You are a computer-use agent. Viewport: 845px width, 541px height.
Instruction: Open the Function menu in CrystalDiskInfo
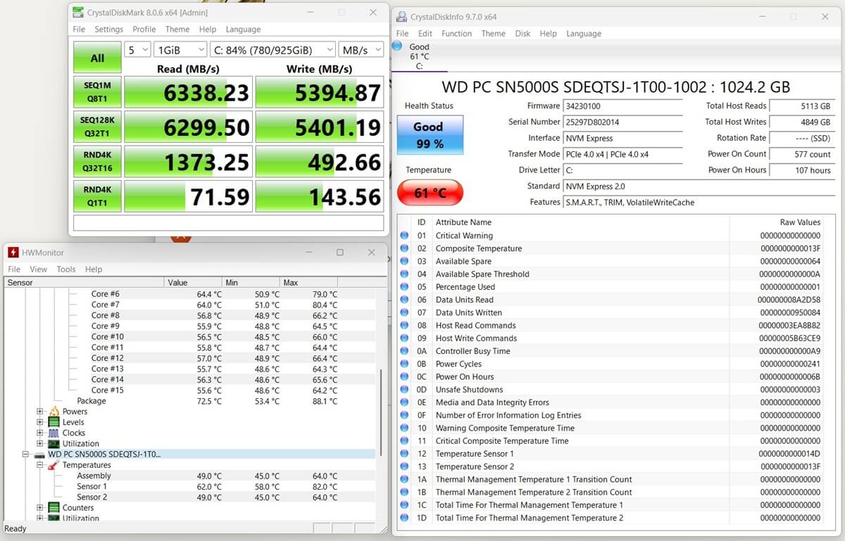click(x=456, y=33)
